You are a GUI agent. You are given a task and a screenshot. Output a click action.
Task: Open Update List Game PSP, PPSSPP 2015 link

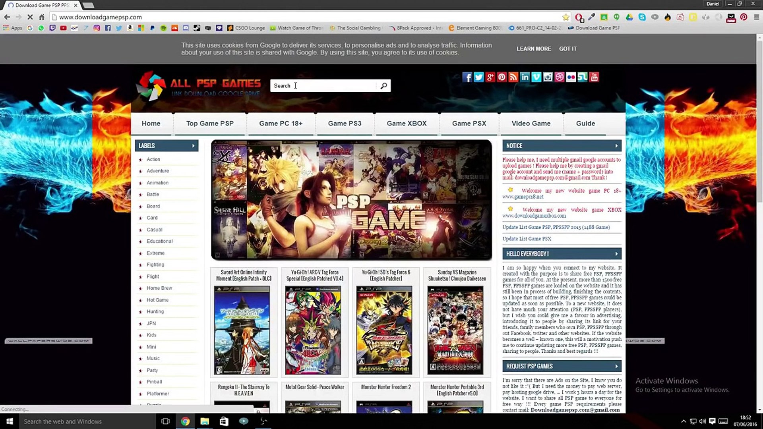point(556,227)
